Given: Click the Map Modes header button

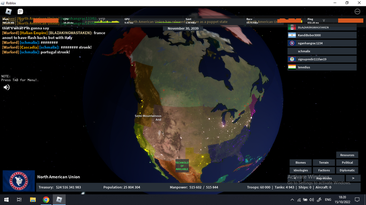Looking at the screenshot, I should coord(324,178).
